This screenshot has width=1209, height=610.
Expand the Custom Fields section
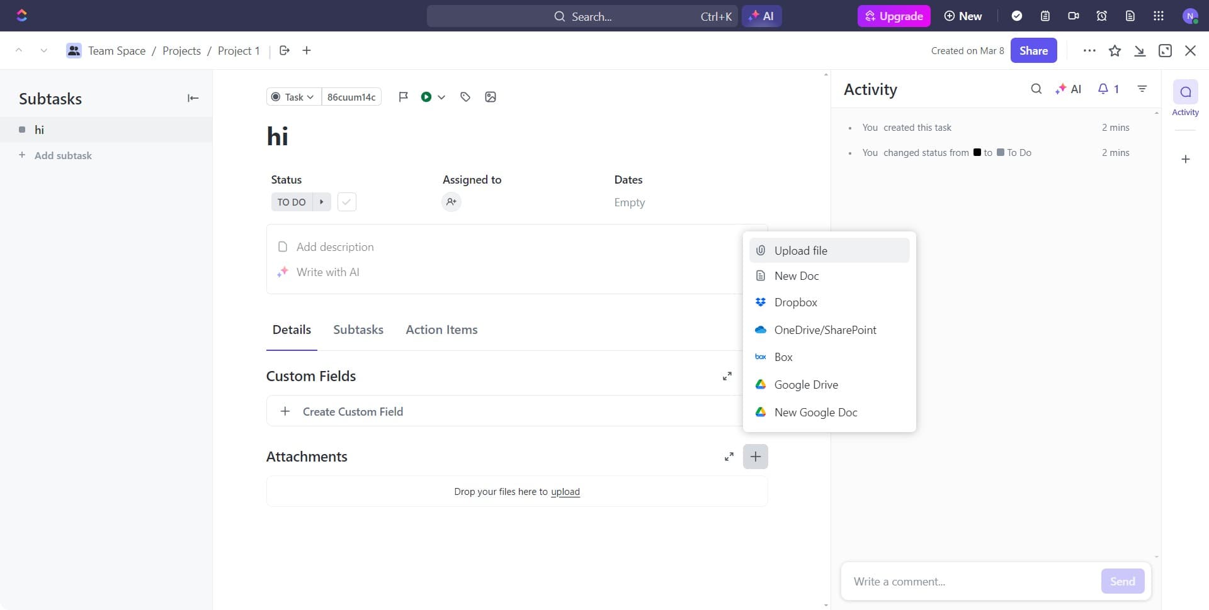[x=727, y=376]
